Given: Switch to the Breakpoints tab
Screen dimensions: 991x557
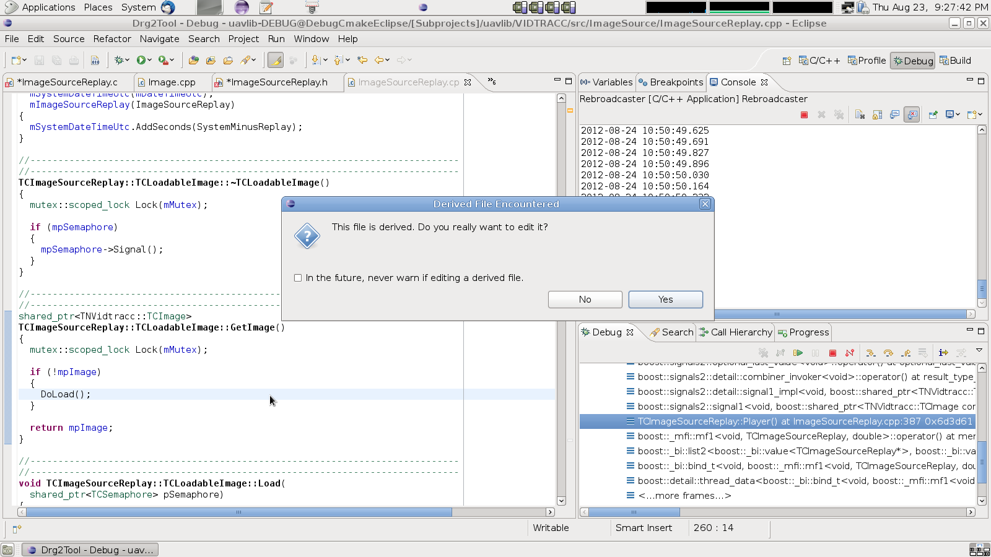Looking at the screenshot, I should point(671,82).
